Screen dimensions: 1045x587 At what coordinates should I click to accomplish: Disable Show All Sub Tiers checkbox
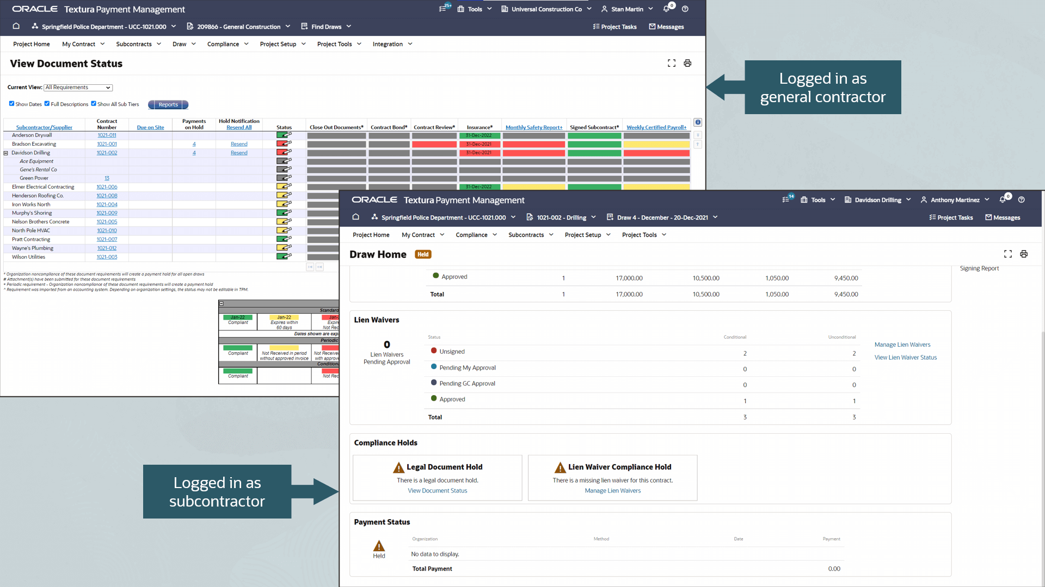(x=94, y=104)
